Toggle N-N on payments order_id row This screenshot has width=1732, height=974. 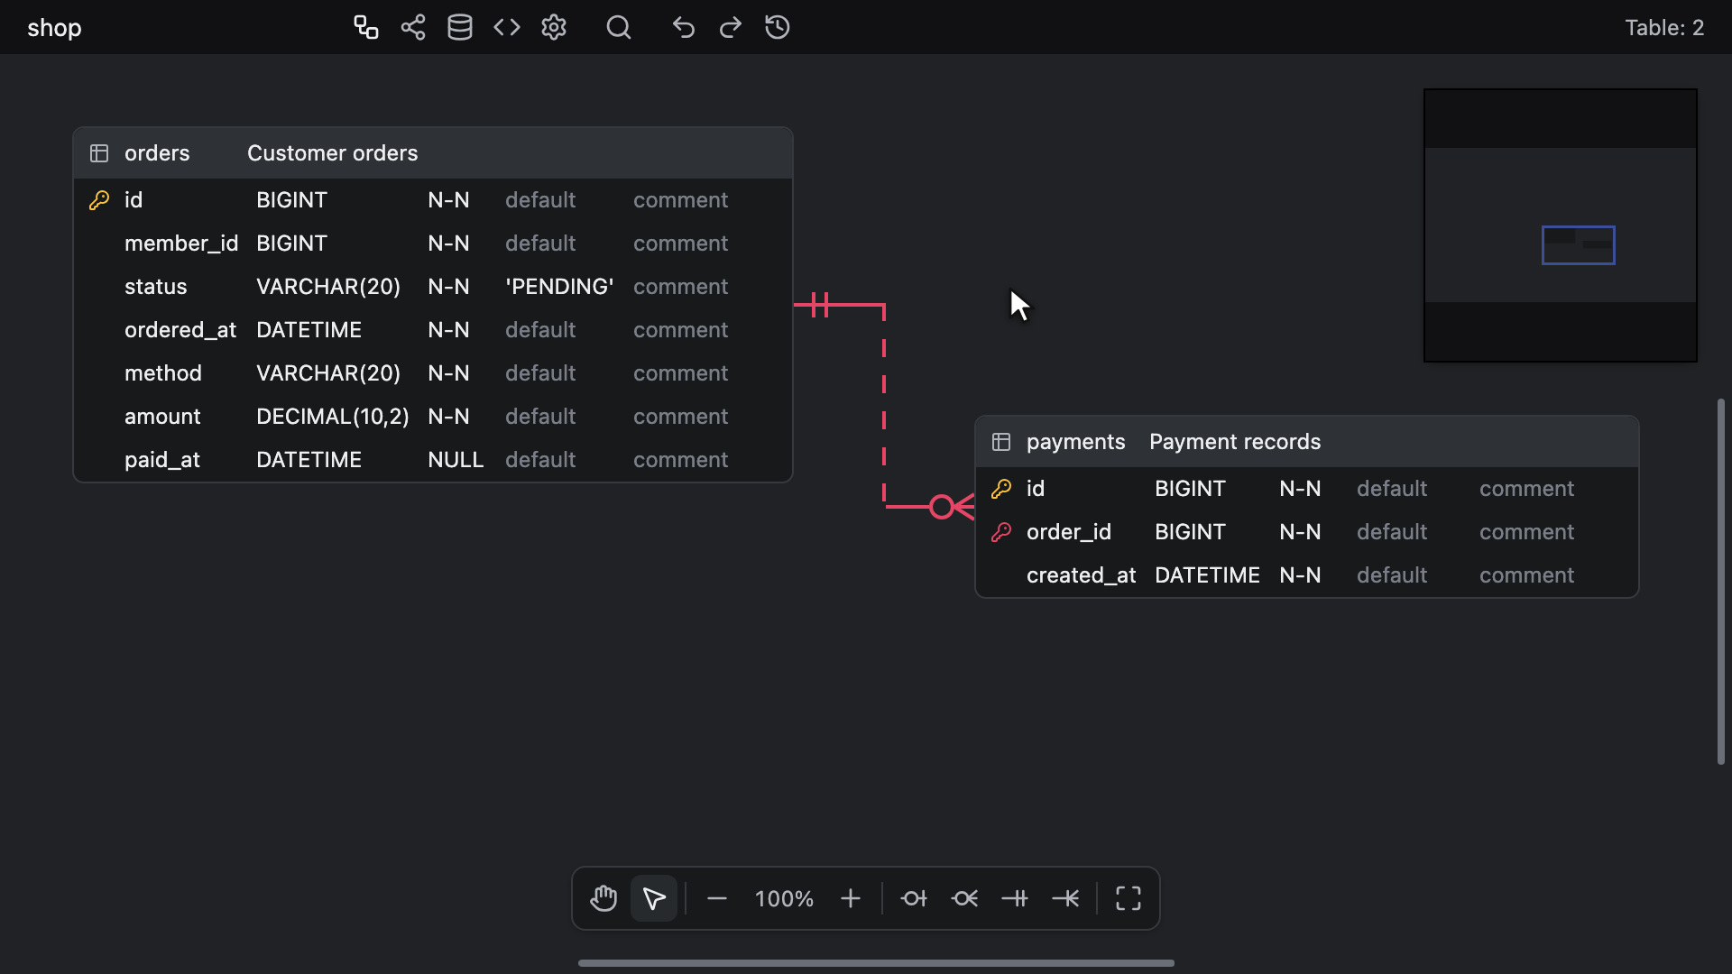(x=1300, y=532)
